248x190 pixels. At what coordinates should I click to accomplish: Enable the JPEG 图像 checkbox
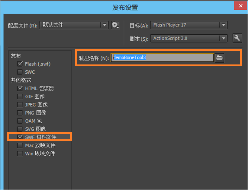pyautogui.click(x=20, y=105)
